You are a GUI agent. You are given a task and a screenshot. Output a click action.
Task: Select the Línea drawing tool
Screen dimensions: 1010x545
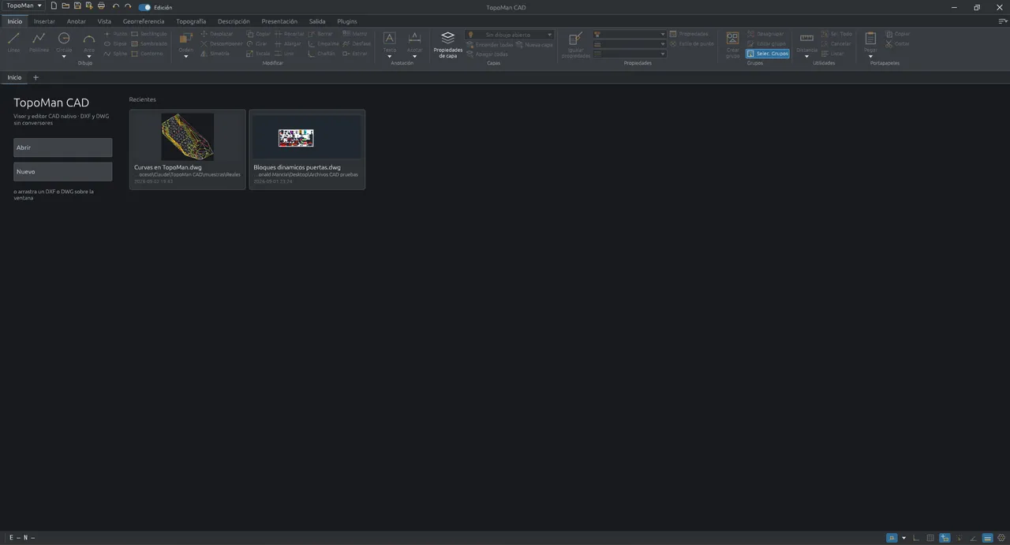click(13, 42)
